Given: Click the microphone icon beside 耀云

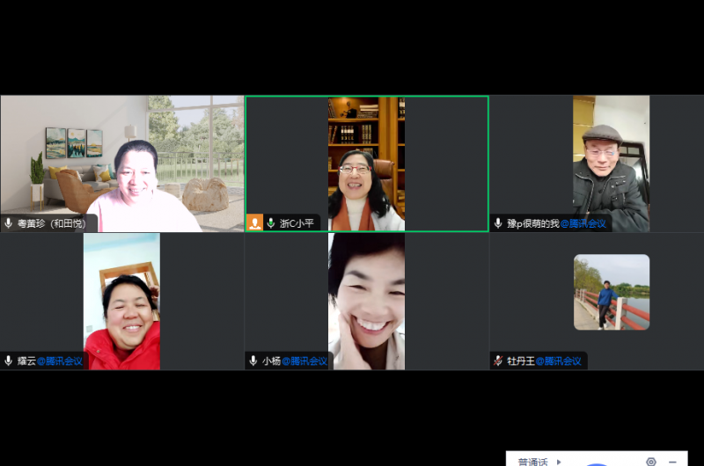Looking at the screenshot, I should tap(9, 360).
